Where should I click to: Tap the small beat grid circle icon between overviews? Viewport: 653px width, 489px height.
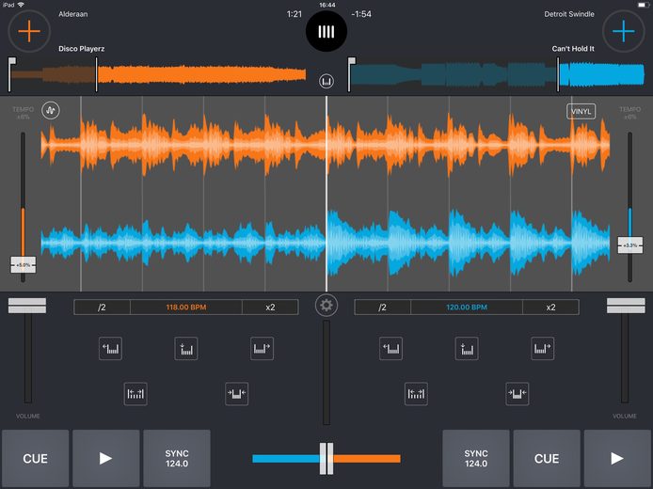point(326,81)
